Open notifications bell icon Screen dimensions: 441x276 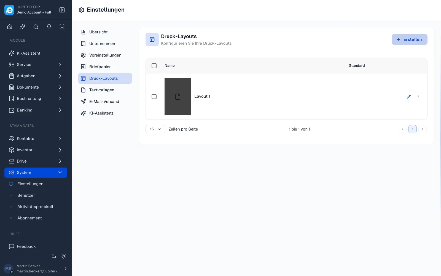[49, 27]
